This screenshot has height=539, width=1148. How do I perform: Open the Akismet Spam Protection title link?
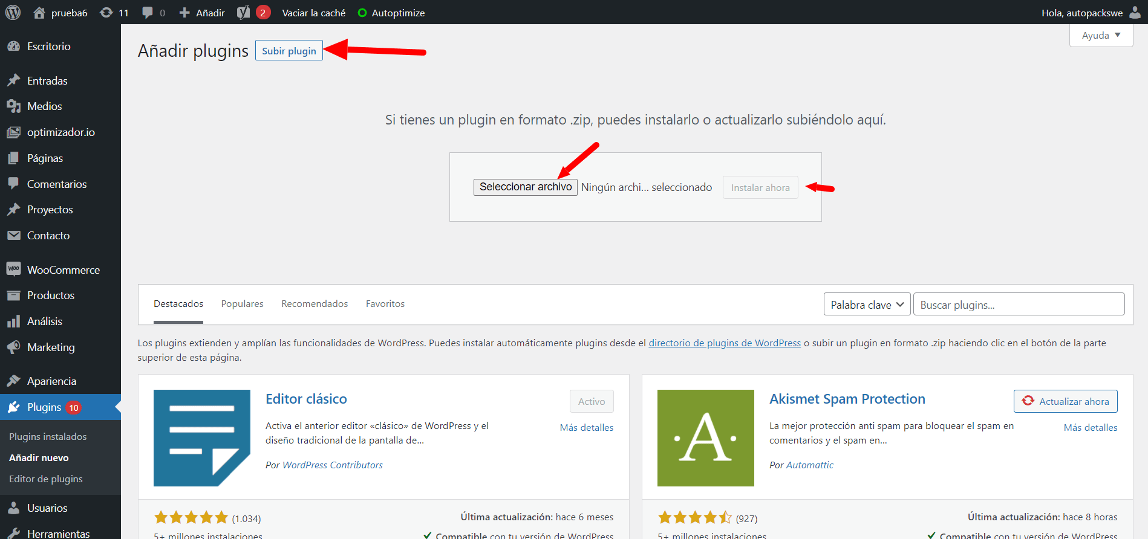pos(847,399)
